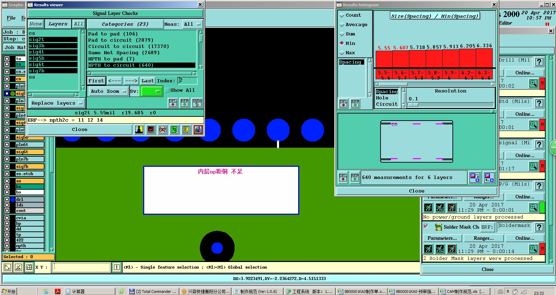This screenshot has width=556, height=295.
Task: Click the checklist panel scroll-down arrow
Action: 551,261
